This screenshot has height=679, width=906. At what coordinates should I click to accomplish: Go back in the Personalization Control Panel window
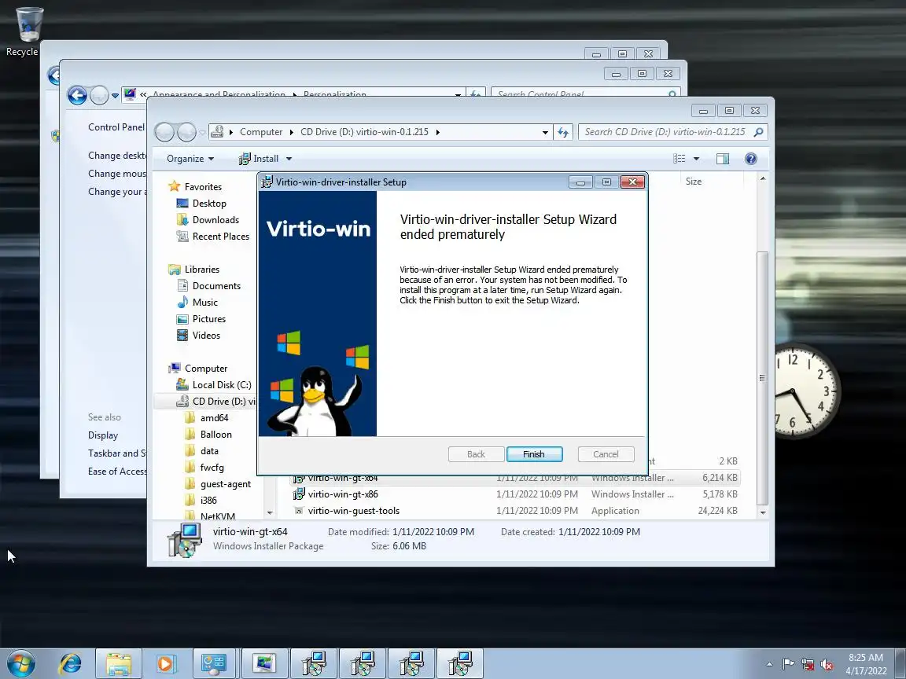[x=77, y=94]
